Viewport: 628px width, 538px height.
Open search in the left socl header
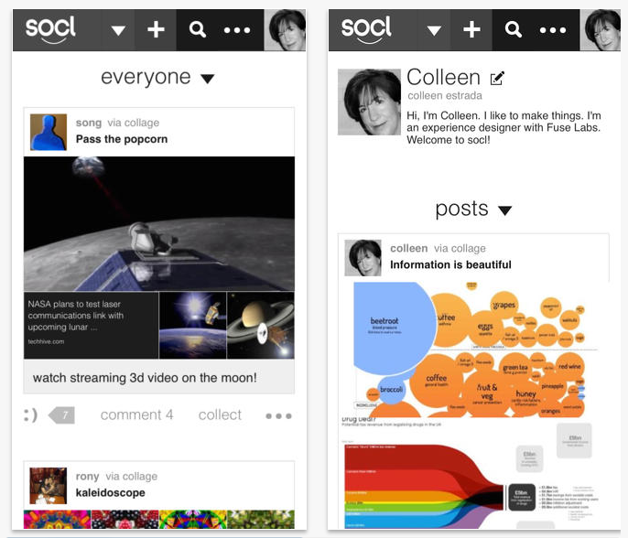(197, 29)
